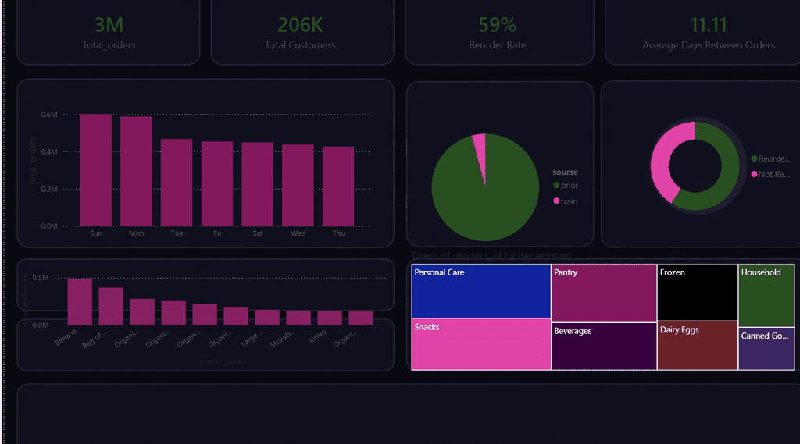
Task: Select the Canned Goods treemap tile
Action: (x=766, y=349)
